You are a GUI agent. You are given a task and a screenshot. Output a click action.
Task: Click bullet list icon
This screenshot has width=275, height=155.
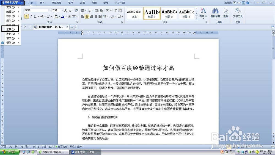tap(82, 10)
